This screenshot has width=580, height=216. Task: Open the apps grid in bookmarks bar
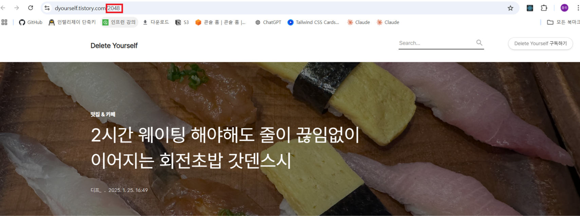coord(4,22)
